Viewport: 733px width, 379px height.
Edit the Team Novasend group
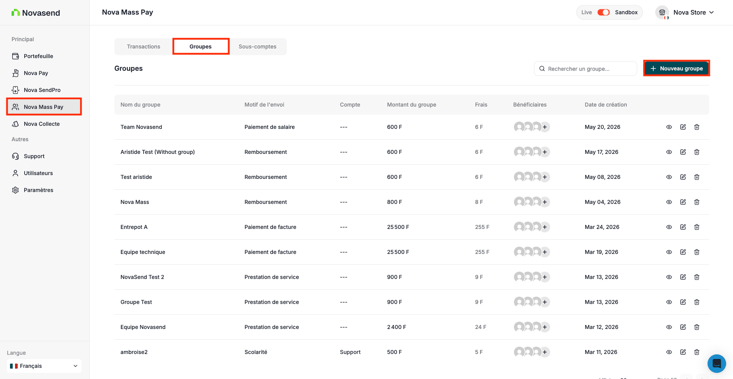click(x=683, y=127)
